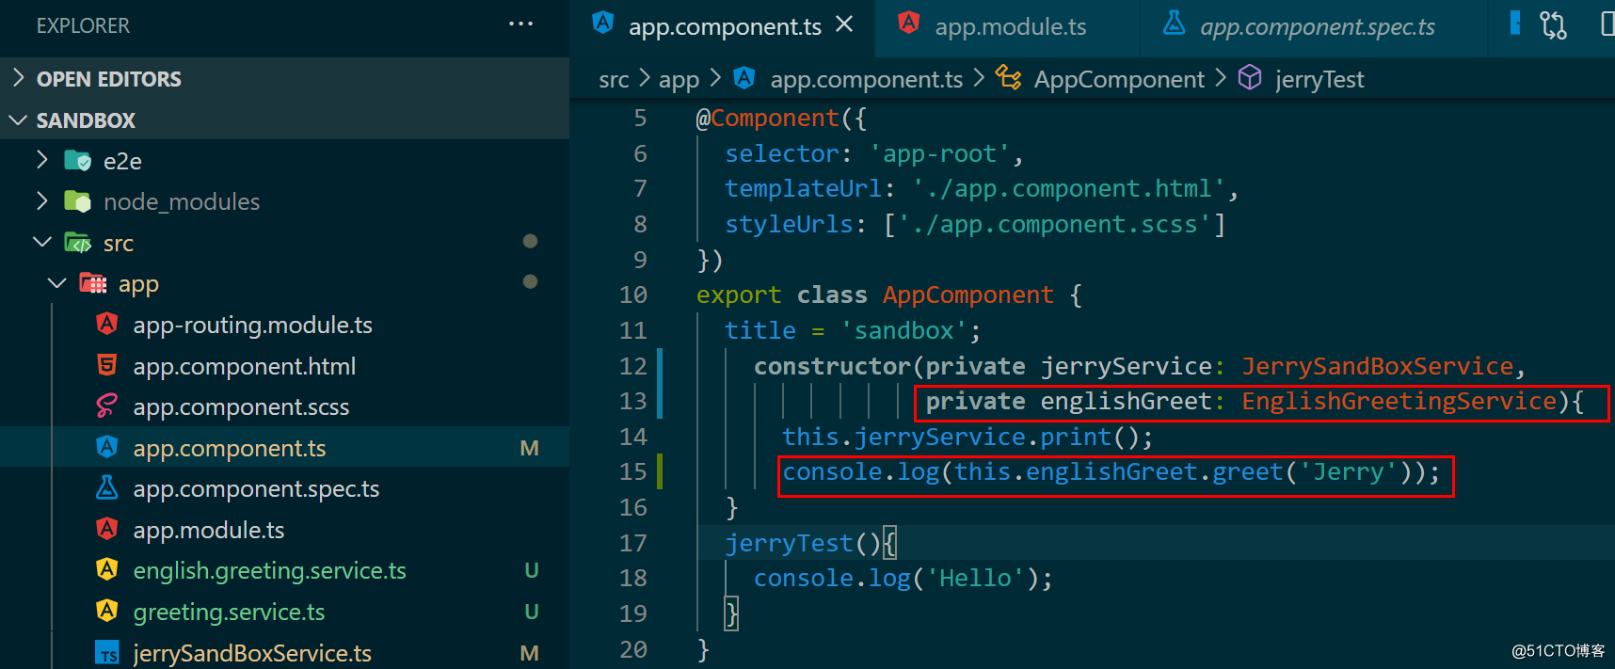Click the Angular icon of app-routing.module.ts
Screen dimensions: 1615x669
107,325
